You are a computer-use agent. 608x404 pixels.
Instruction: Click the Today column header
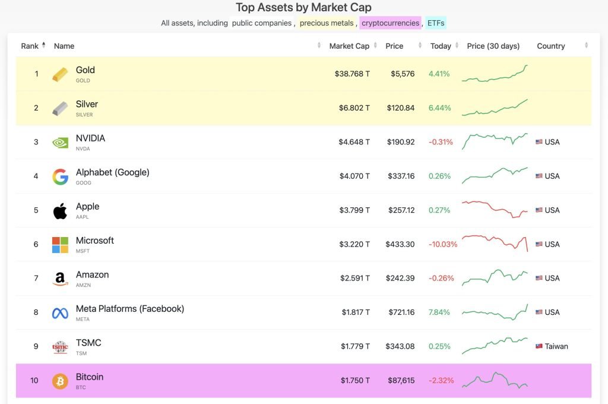click(x=441, y=46)
